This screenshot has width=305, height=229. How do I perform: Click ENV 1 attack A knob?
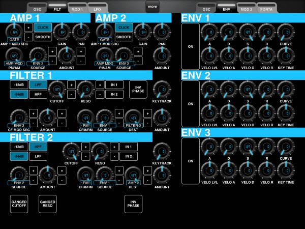click(209, 32)
